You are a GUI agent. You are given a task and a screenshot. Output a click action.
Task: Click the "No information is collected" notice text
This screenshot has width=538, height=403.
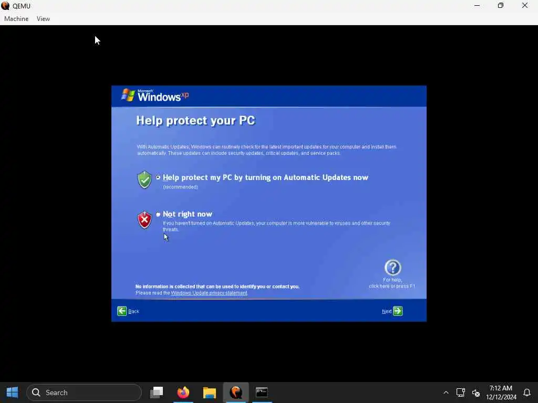(x=217, y=287)
